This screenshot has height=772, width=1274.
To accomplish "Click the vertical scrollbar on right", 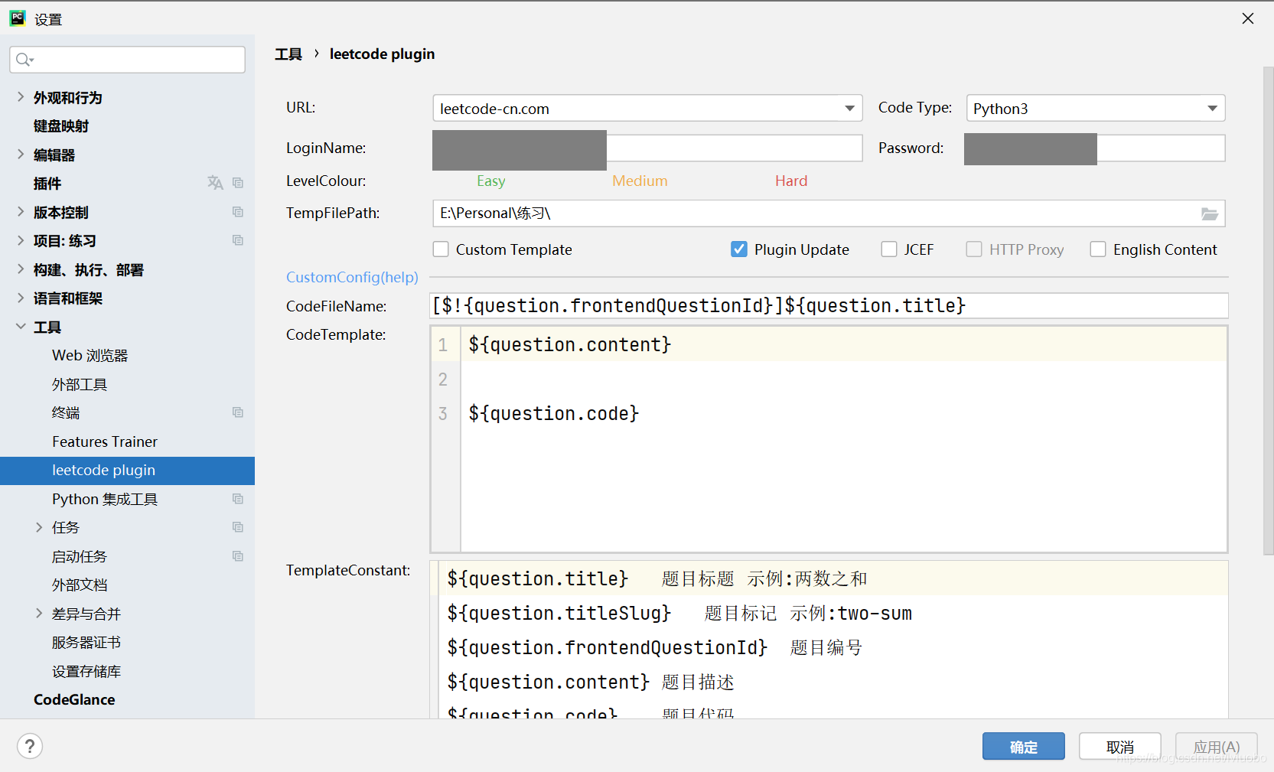I will [x=1268, y=311].
